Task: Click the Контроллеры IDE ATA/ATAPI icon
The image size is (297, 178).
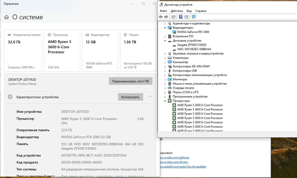Action: coord(170,66)
